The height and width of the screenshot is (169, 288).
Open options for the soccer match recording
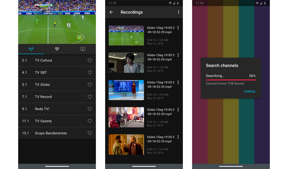click(x=178, y=28)
